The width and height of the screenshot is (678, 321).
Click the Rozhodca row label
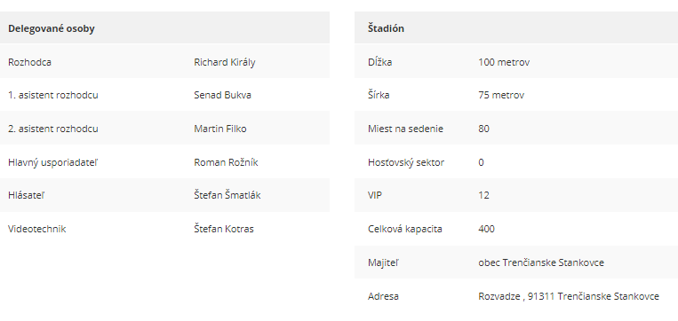[29, 62]
